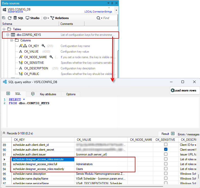Viewport: 200px width, 188px height.
Task: Switch to the Options tab
Action: 71,94
